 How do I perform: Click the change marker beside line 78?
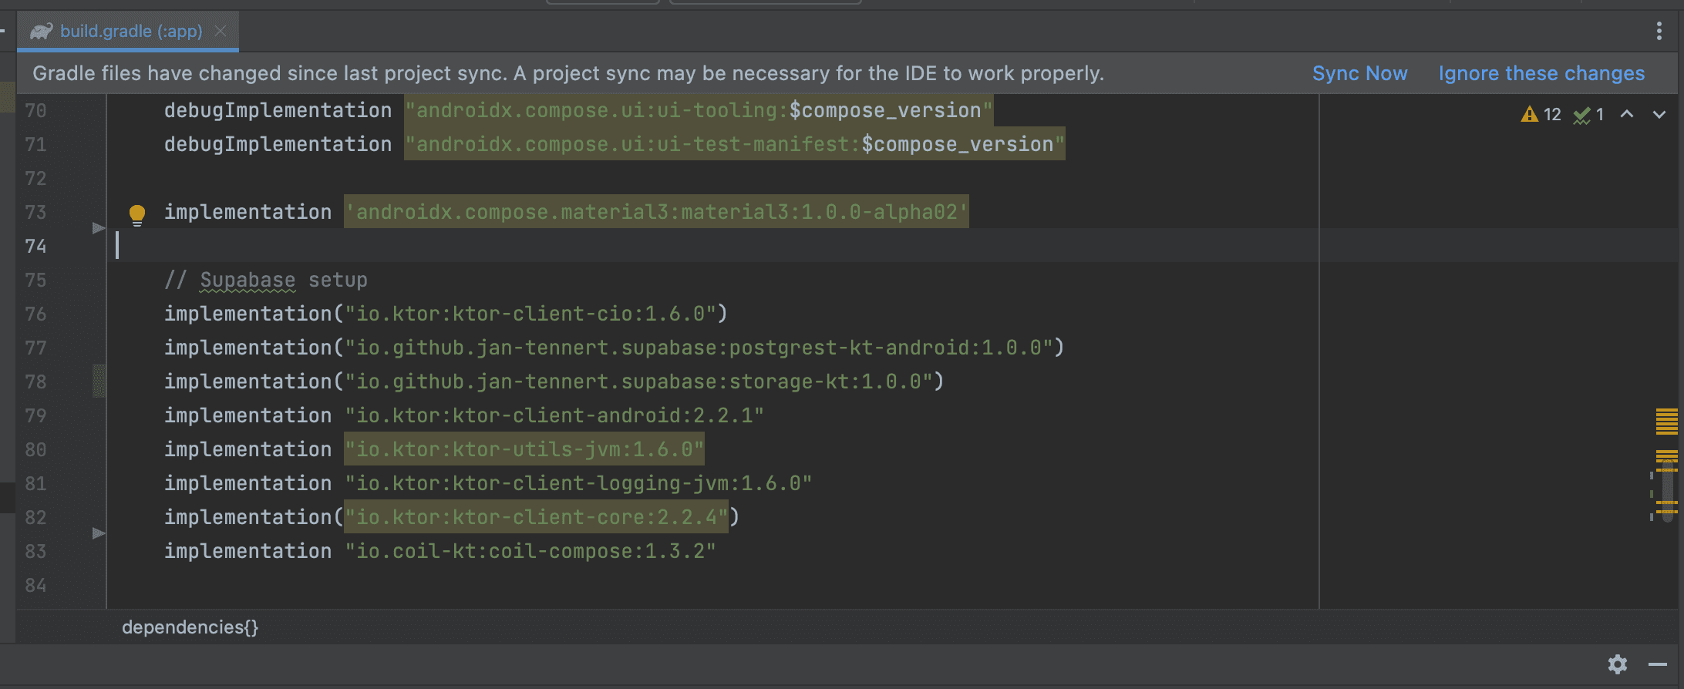point(99,381)
